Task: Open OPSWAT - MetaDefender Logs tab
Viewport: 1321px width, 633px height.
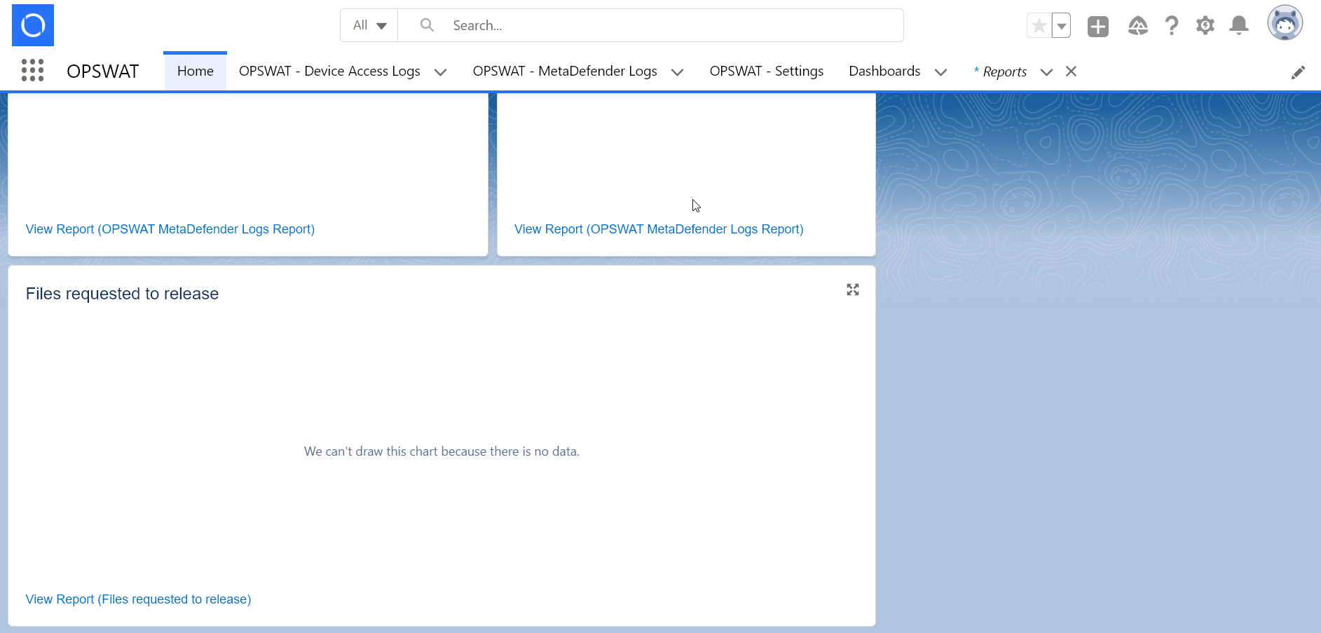Action: point(565,71)
